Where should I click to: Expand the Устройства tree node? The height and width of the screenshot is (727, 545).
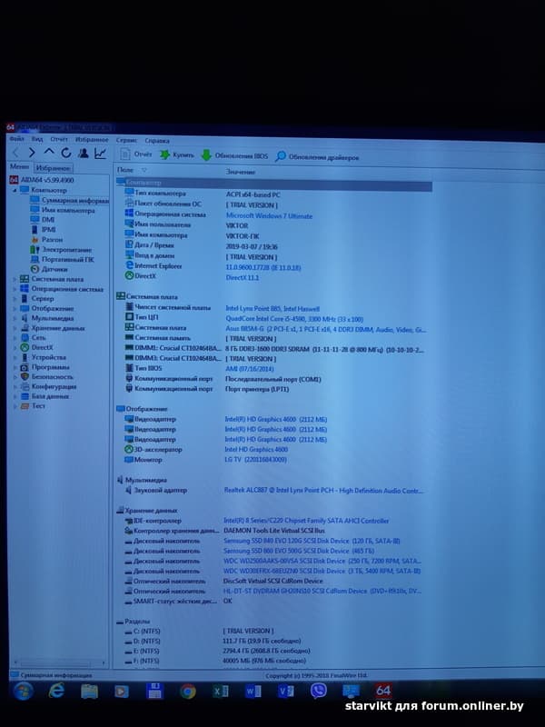coord(15,357)
